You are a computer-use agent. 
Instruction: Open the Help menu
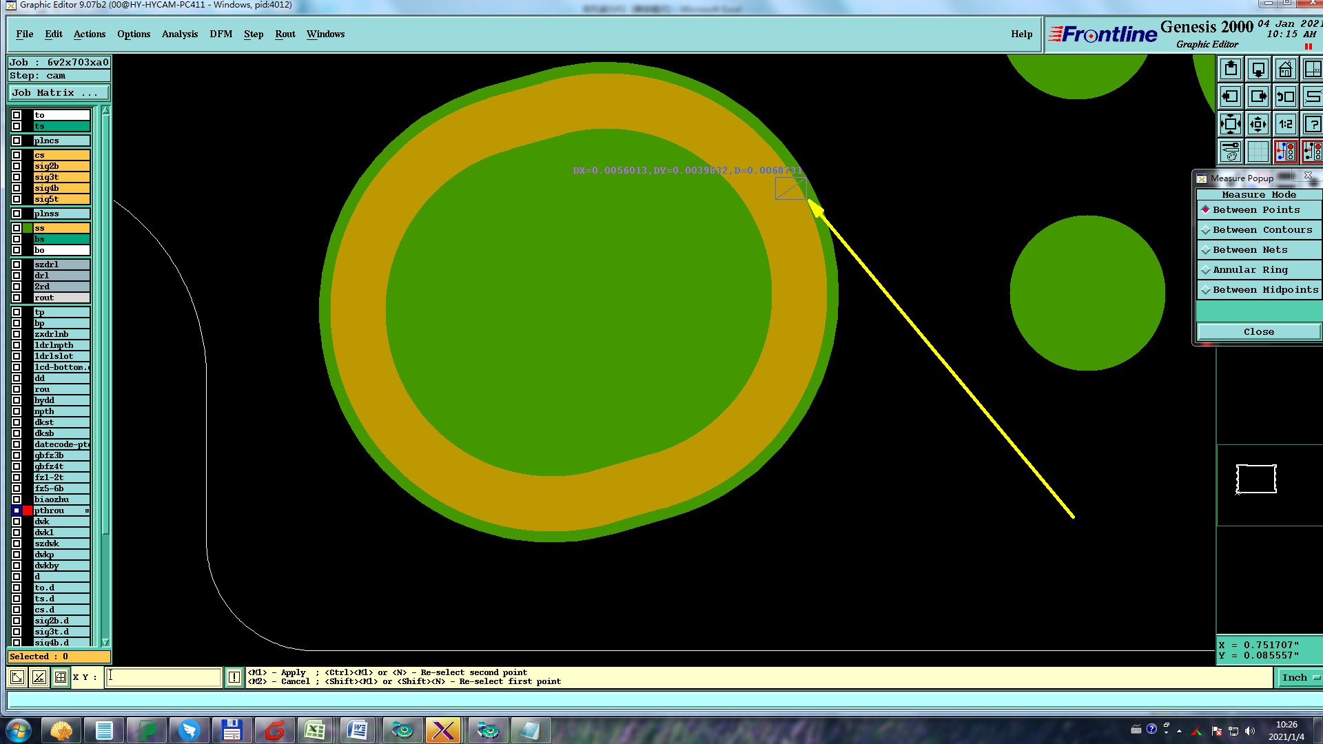pos(1022,34)
